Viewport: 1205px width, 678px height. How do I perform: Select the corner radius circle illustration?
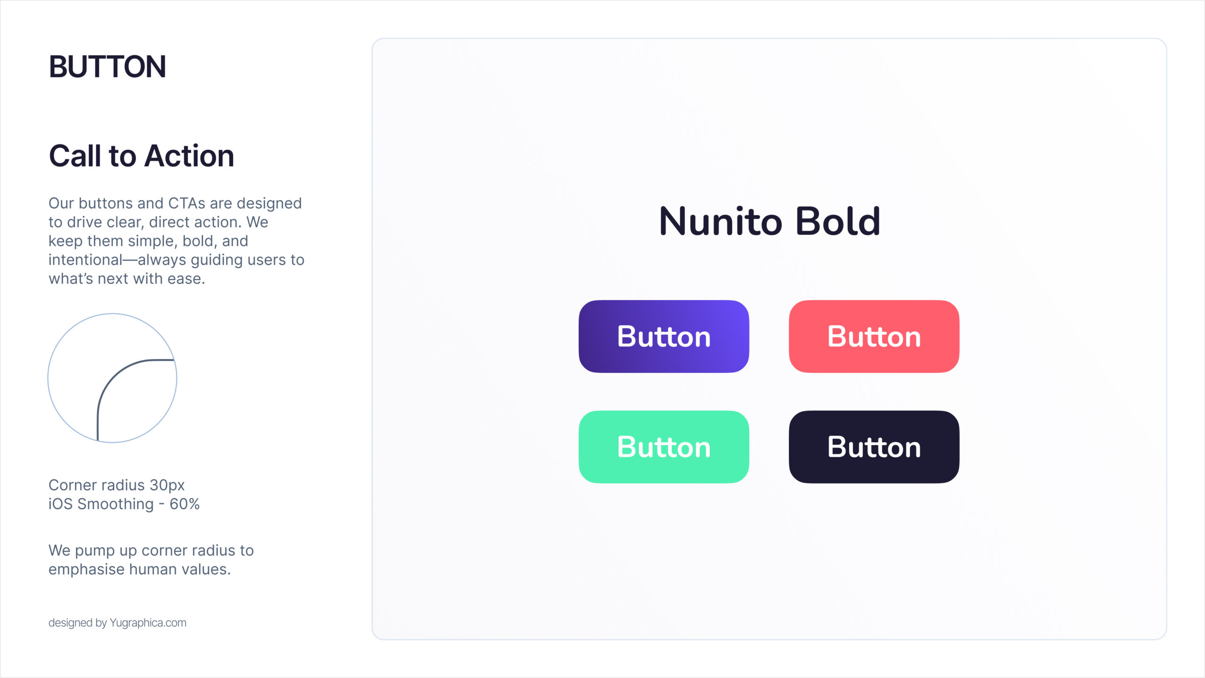tap(112, 378)
